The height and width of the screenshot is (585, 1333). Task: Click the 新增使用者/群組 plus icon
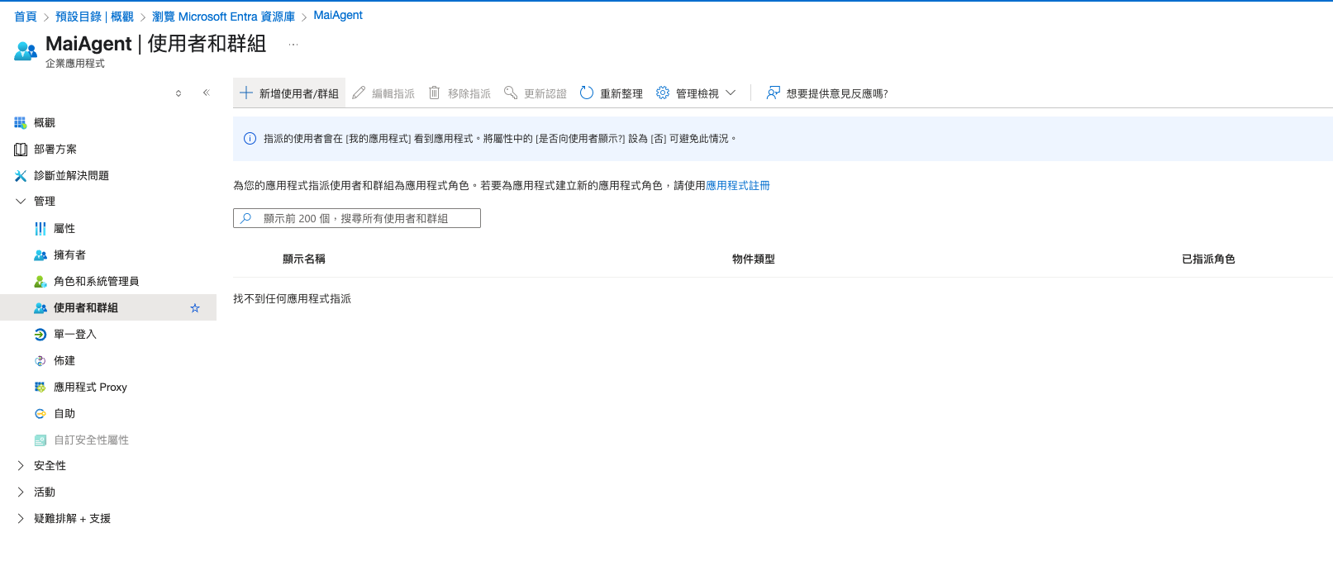point(246,93)
